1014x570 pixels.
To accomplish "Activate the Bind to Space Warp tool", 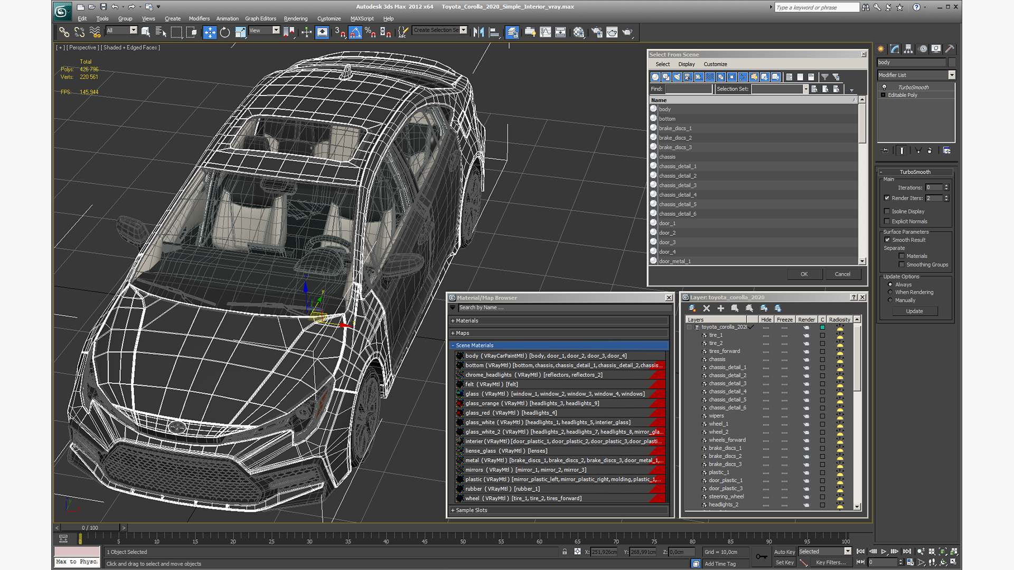I will click(x=95, y=32).
